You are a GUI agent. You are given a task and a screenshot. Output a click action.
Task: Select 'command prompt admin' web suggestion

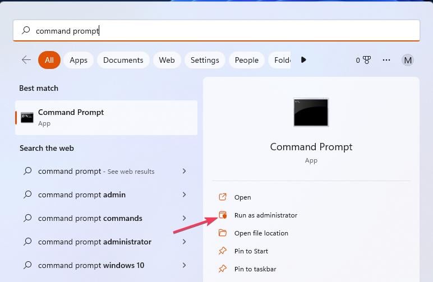click(82, 195)
